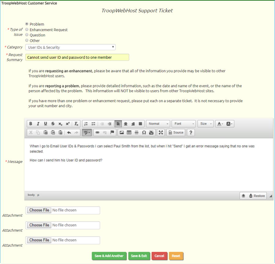Screen dimensions: 275x264
Task: Paste from Word
Action: (x=60, y=132)
